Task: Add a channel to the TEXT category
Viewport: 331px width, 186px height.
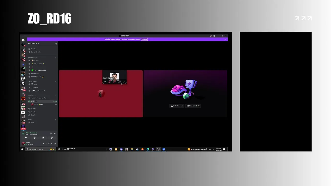Action: [x=56, y=81]
